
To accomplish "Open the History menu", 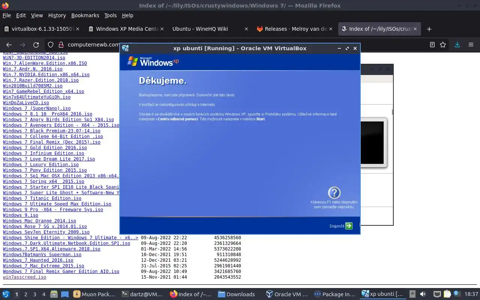I will (x=57, y=15).
